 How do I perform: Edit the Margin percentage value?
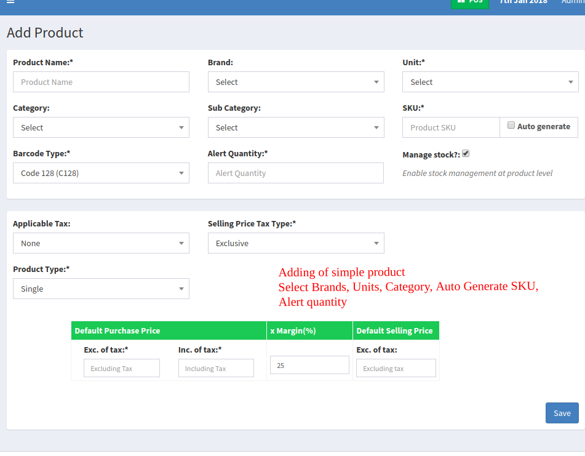tap(309, 365)
